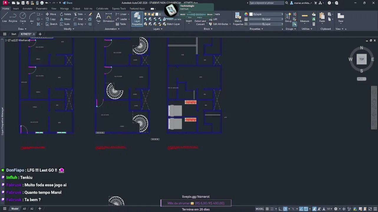Insert a Table from Annotation panel

click(x=121, y=24)
